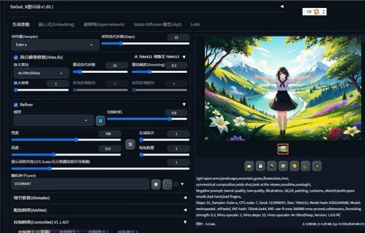Click the text '从 768x512 调整至 768x512'
365x233 pixels.
pos(157,57)
